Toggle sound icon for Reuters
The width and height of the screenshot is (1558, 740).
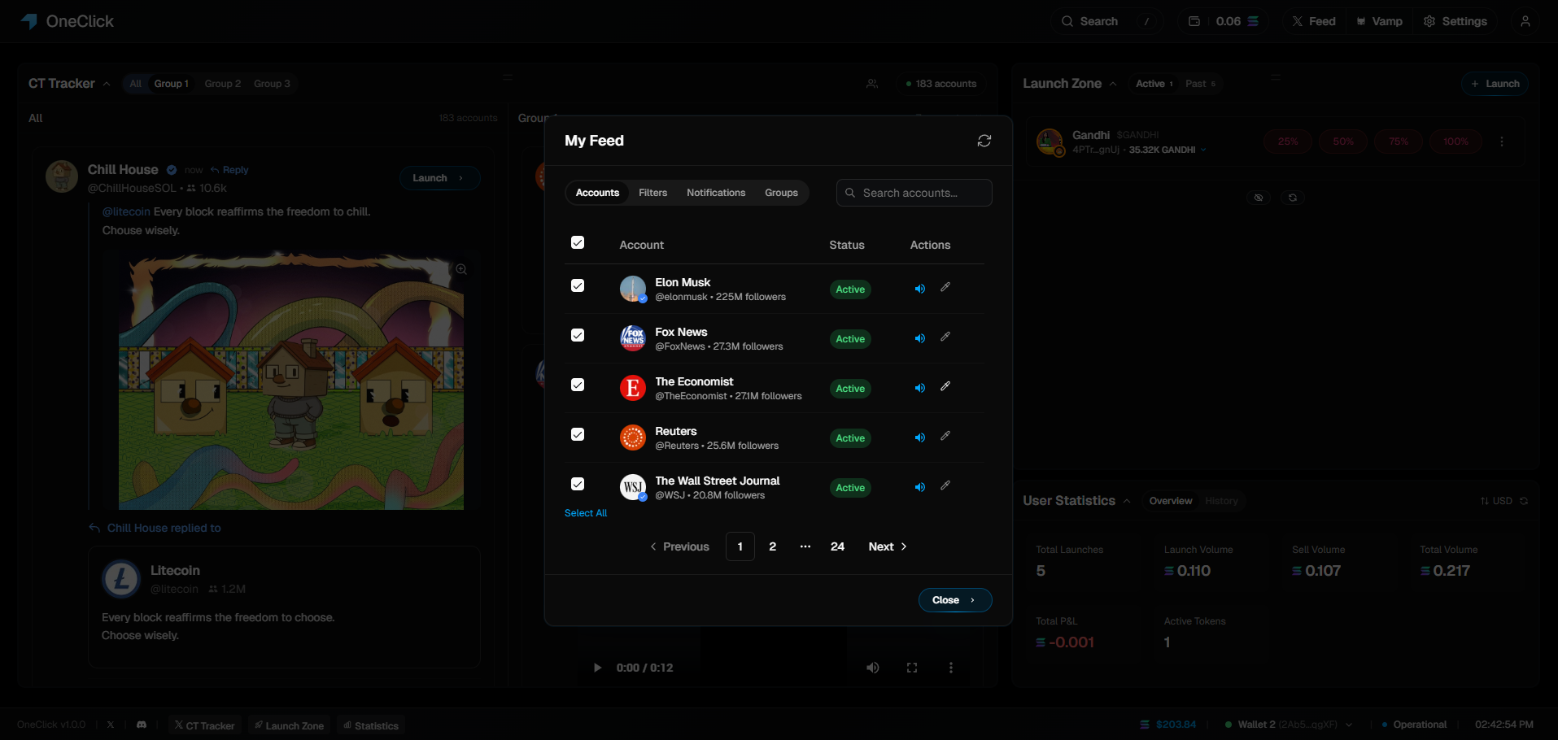click(x=919, y=437)
